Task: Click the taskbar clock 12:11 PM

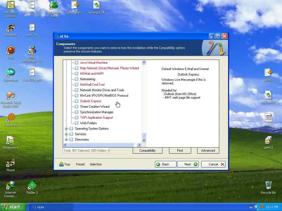Action: (x=272, y=207)
